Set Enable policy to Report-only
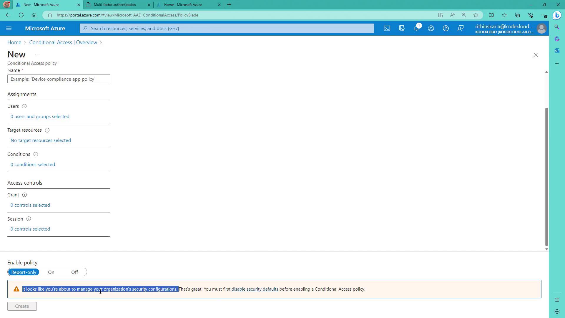The height and width of the screenshot is (318, 565). pos(24,272)
